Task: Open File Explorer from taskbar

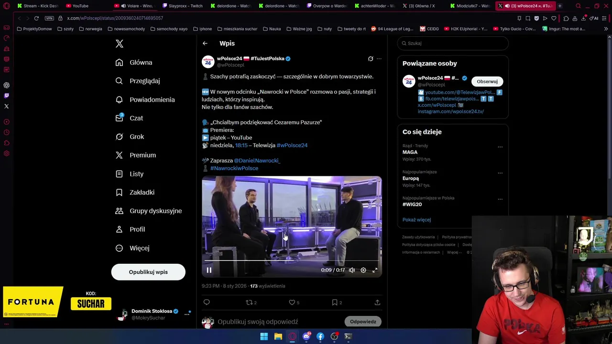Action: tap(278, 336)
